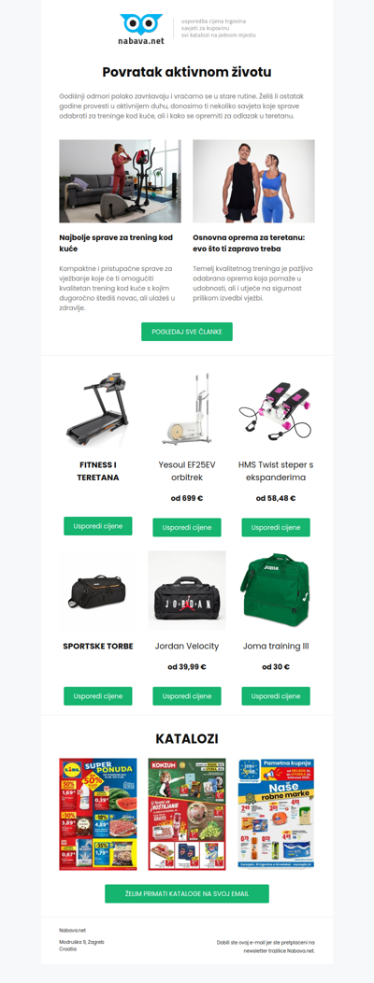Open the gym couple article image
Viewport: 374px width, 983px height.
[x=253, y=181]
